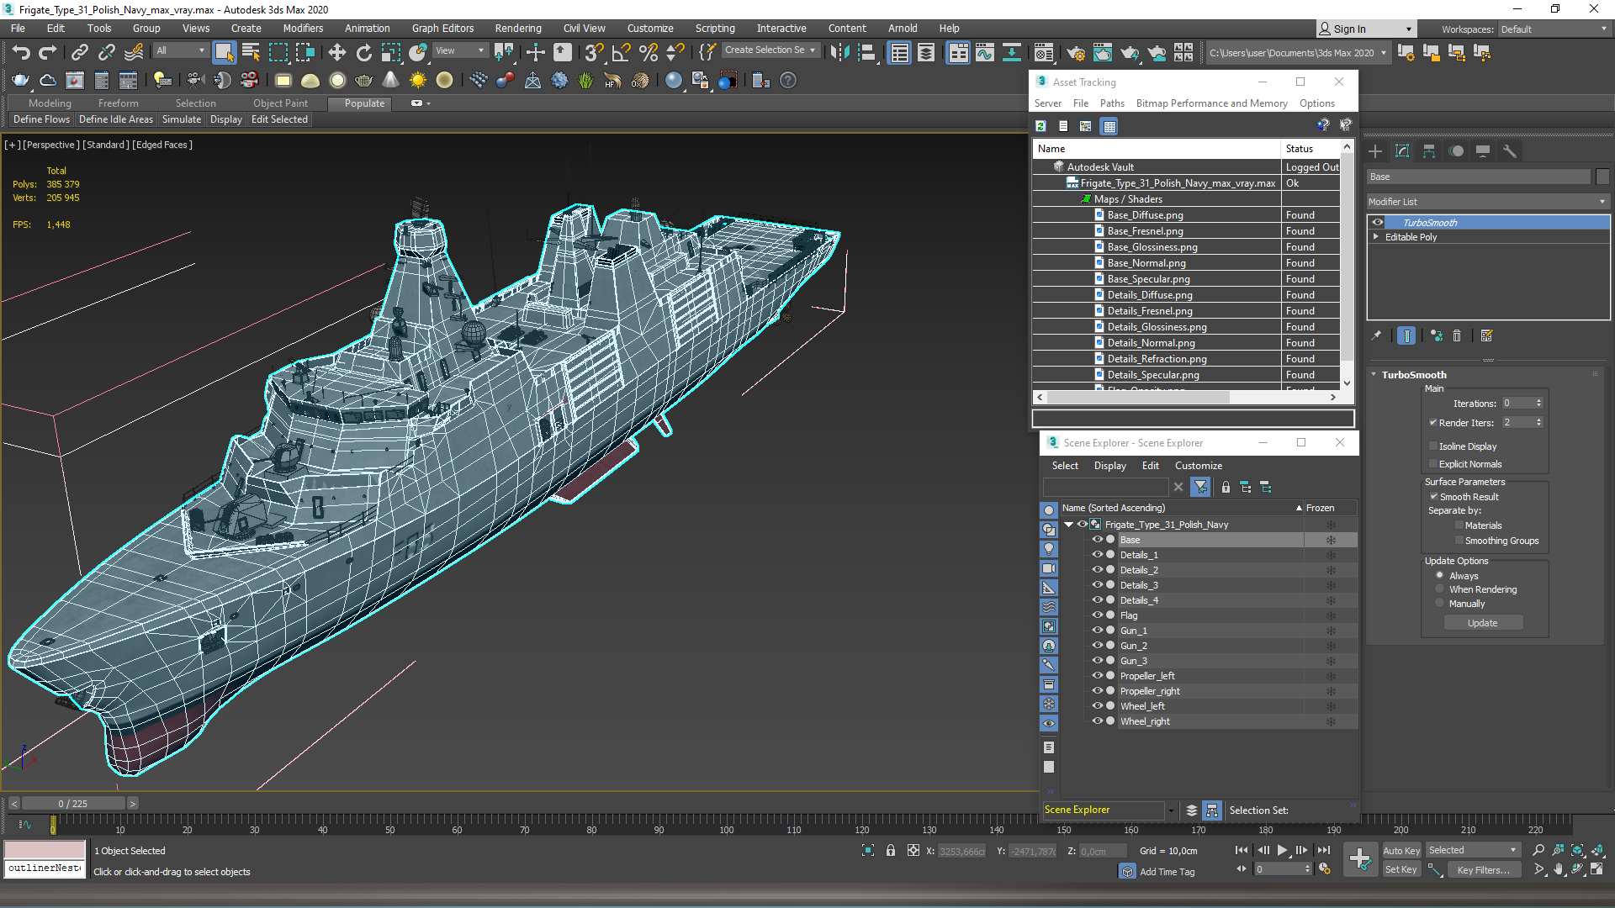Expand the Editable Poly stack entry

click(1376, 237)
